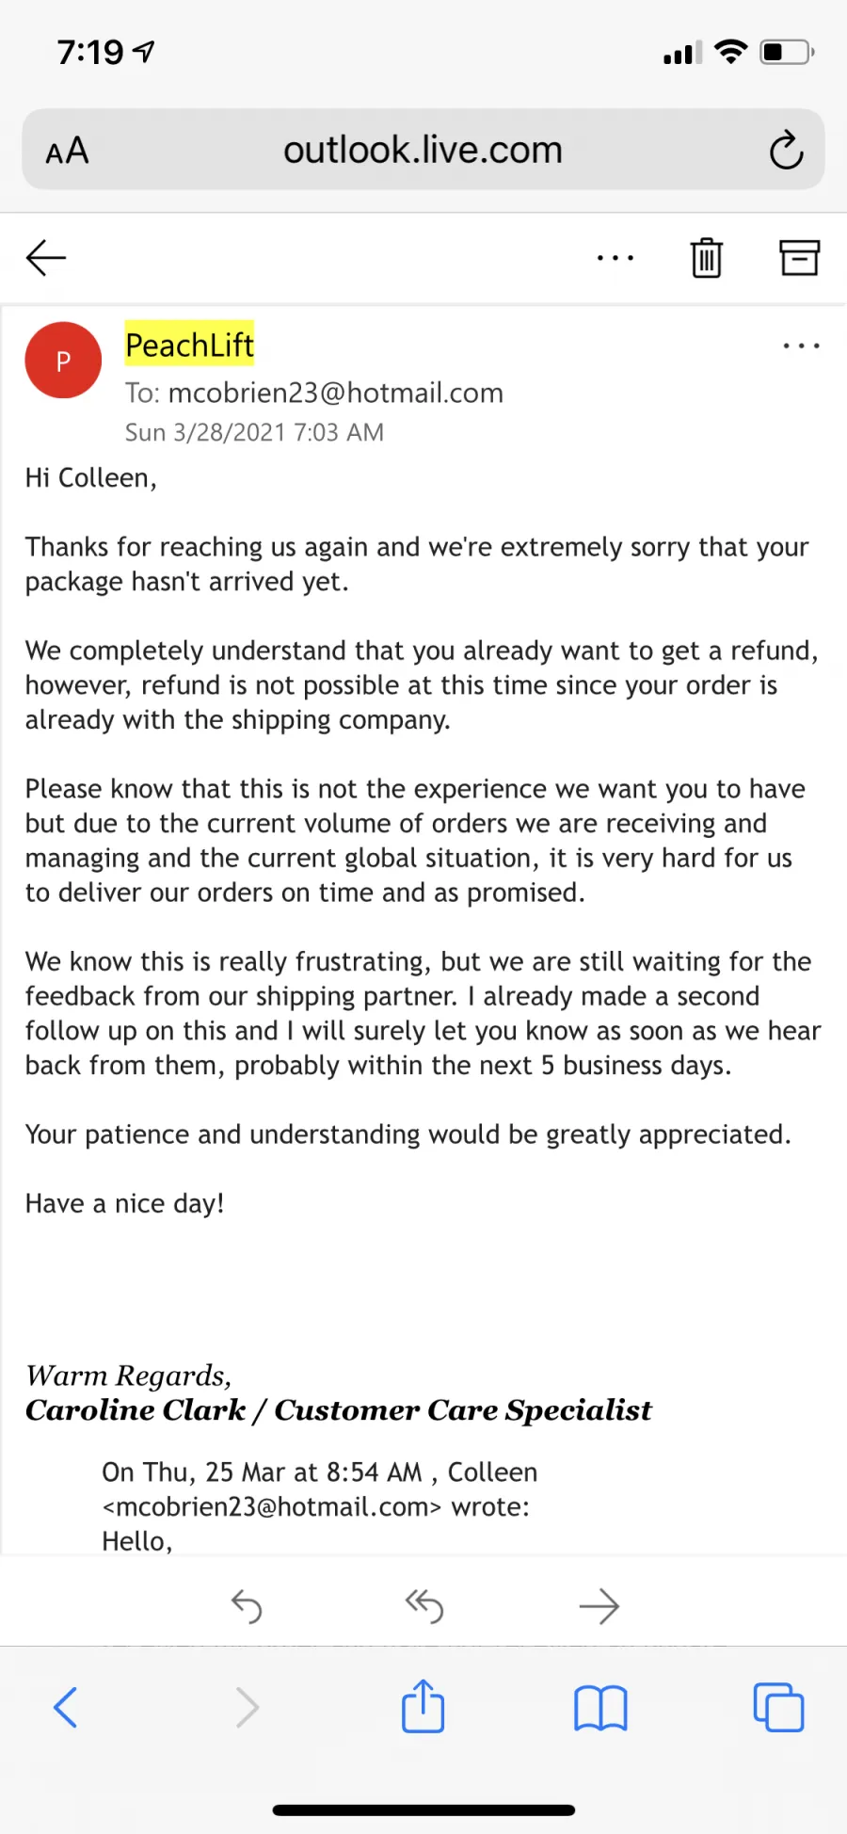Open the toolbar more-actions ellipsis menu

[x=615, y=258]
